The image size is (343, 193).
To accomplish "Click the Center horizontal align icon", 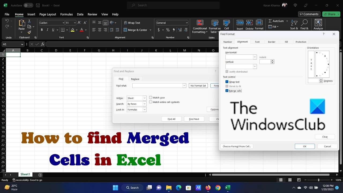I will point(100,30).
